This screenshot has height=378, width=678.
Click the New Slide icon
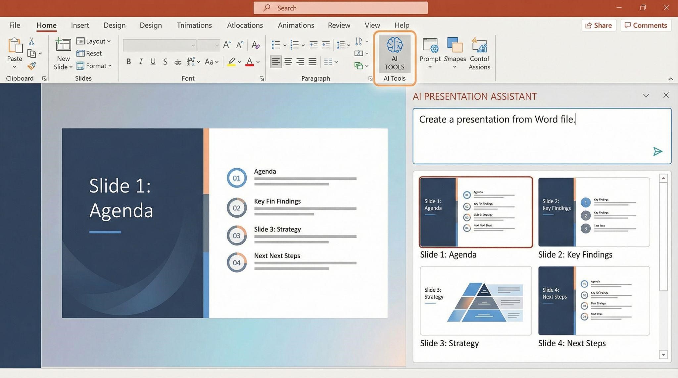63,45
